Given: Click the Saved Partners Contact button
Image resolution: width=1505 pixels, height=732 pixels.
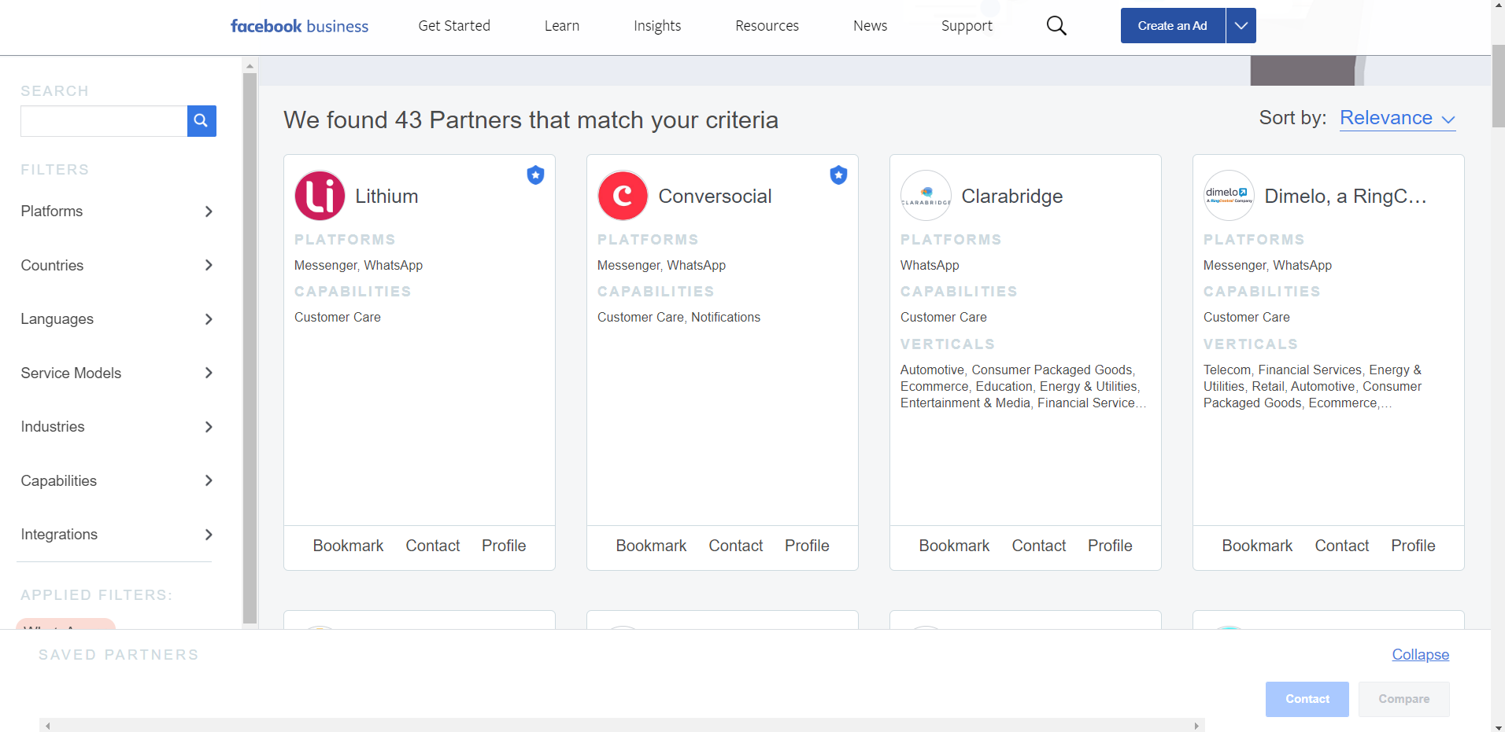Looking at the screenshot, I should click(x=1307, y=699).
